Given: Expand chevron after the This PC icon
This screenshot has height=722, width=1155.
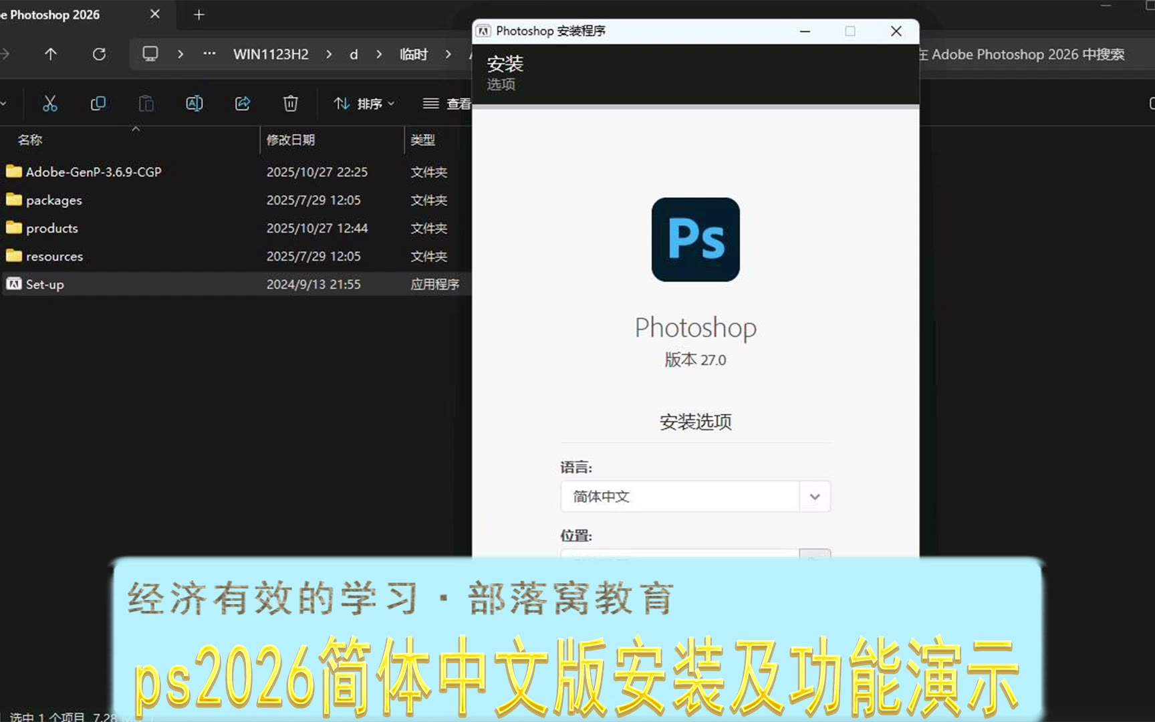Looking at the screenshot, I should 180,54.
